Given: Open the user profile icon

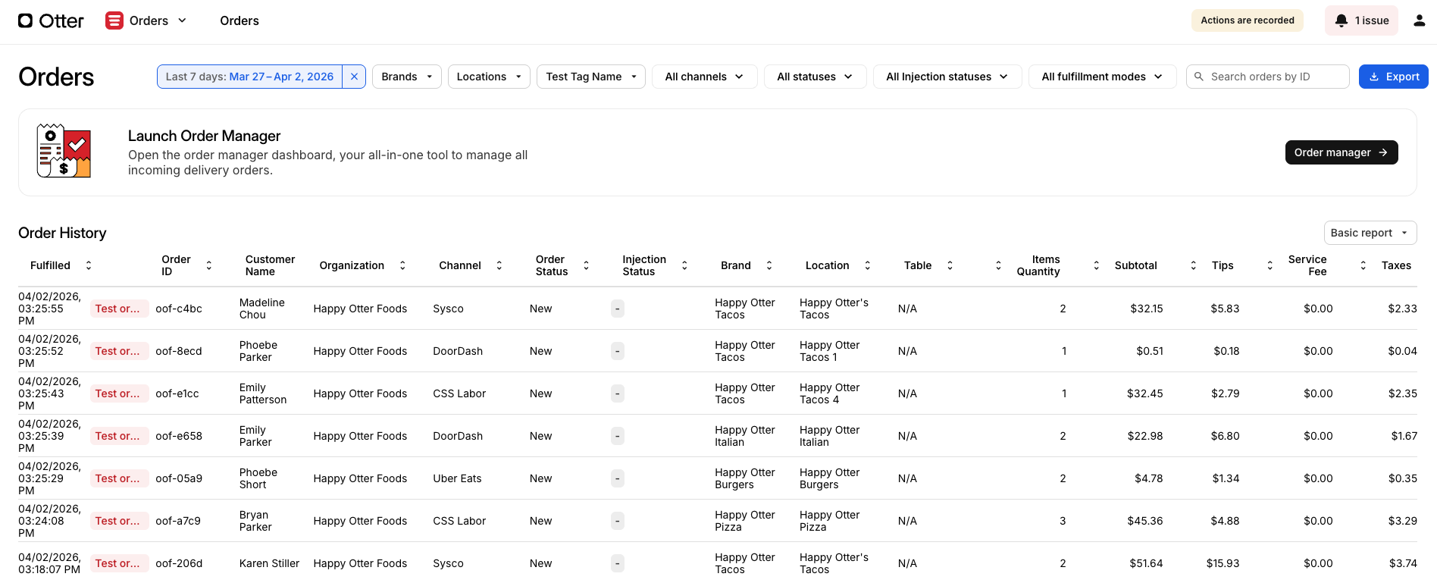Looking at the screenshot, I should click(x=1419, y=20).
